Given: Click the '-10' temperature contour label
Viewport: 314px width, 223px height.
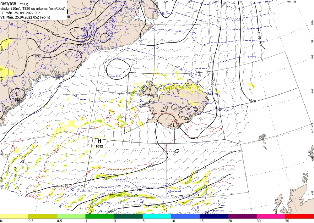Looking at the screenshot, I should 239,19.
